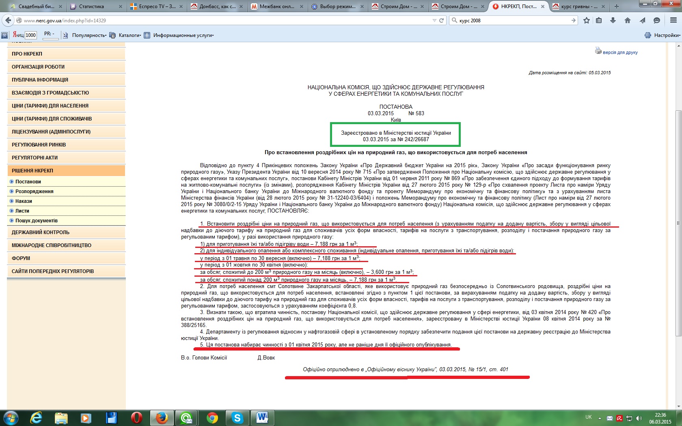
Task: Click the site identity globe icon
Action: (x=19, y=20)
